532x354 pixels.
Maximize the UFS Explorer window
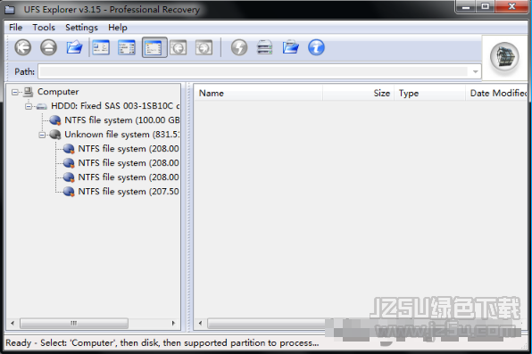[x=486, y=7]
